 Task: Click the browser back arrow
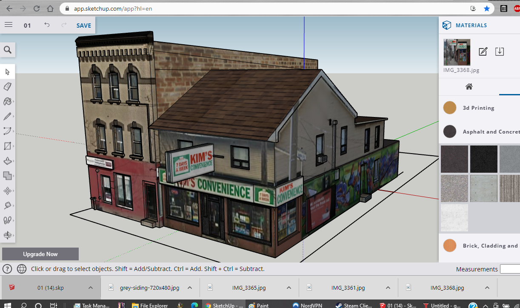(10, 9)
